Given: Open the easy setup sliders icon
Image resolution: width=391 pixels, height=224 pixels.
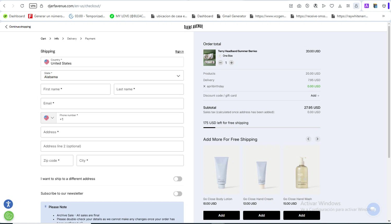Looking at the screenshot, I should [348, 6].
